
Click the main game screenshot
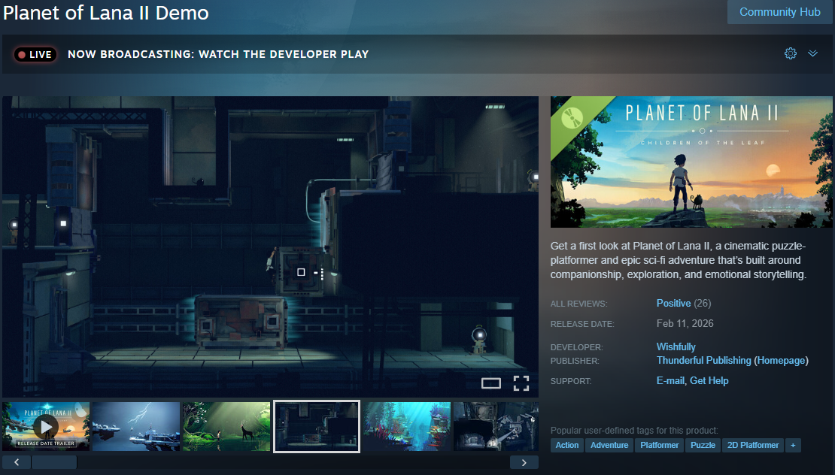270,247
